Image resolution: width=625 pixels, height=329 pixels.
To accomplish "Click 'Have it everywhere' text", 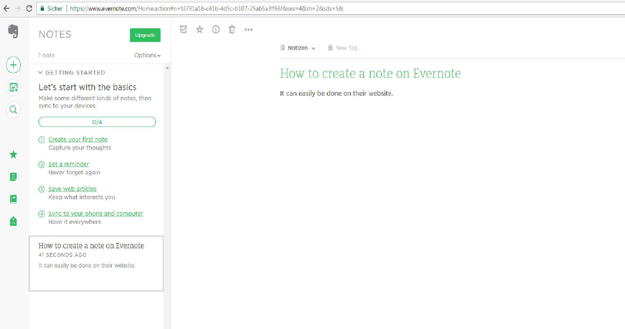I will [75, 222].
